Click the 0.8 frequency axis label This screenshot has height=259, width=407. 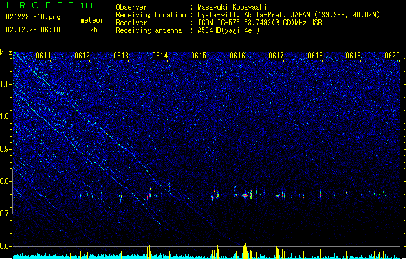6,181
